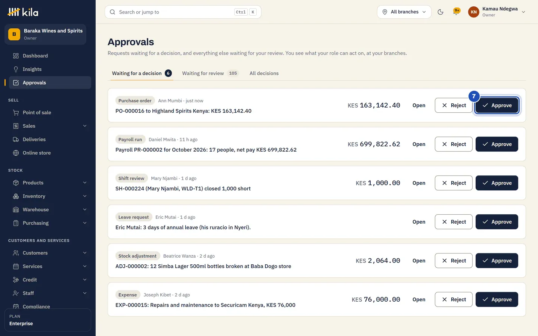Open Dashboard from the sidebar icon

(16, 56)
